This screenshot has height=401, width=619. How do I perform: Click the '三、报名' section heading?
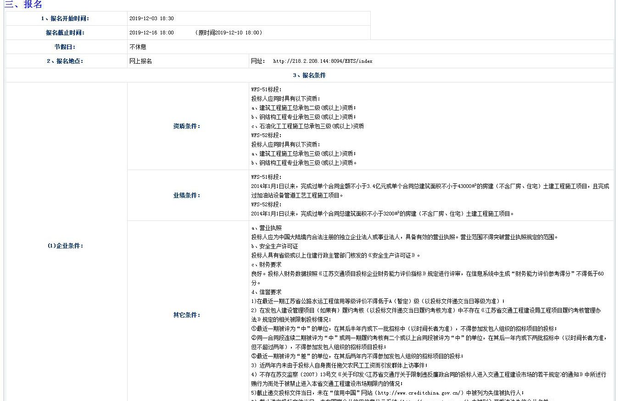click(23, 4)
